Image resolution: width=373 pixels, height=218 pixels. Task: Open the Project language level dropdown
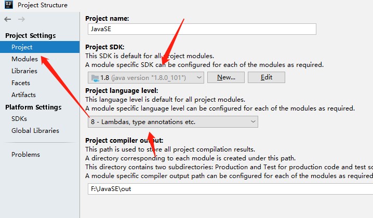click(x=172, y=122)
